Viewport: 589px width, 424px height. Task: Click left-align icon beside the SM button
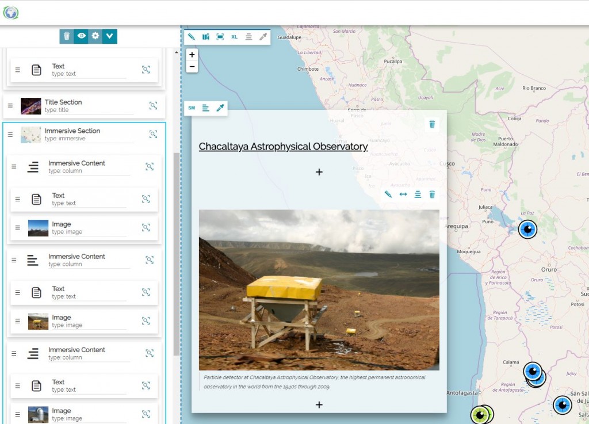206,108
